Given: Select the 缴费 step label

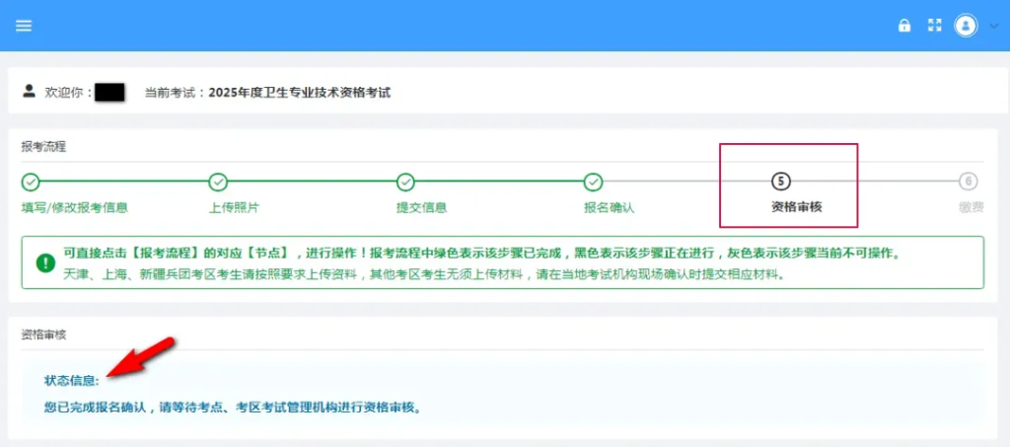Looking at the screenshot, I should (x=972, y=208).
